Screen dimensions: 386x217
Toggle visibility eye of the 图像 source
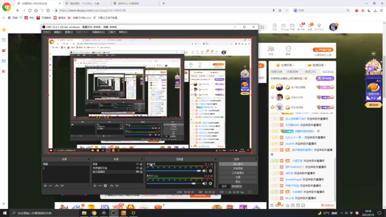(x=138, y=164)
